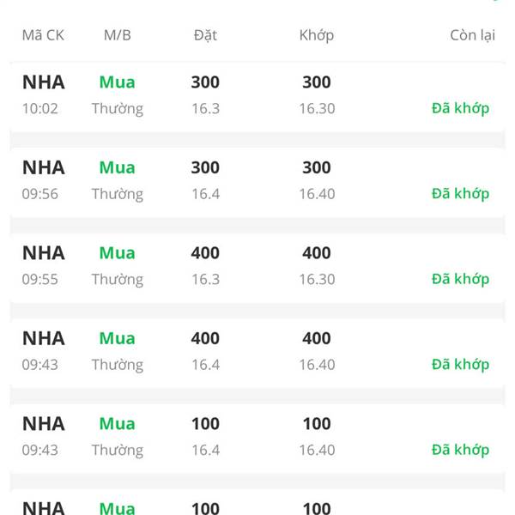Open the NHA order placed at 09:56

tap(257, 182)
